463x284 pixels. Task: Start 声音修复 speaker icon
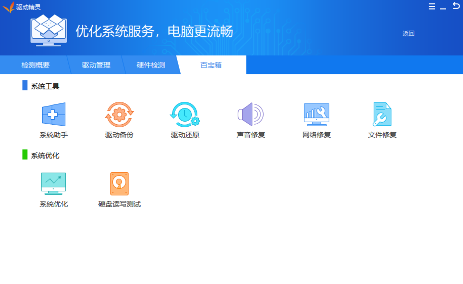250,114
